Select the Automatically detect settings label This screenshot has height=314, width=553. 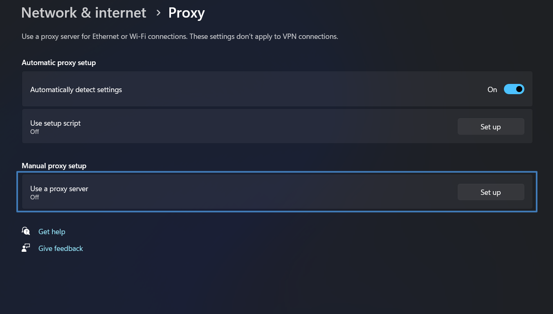pyautogui.click(x=76, y=90)
